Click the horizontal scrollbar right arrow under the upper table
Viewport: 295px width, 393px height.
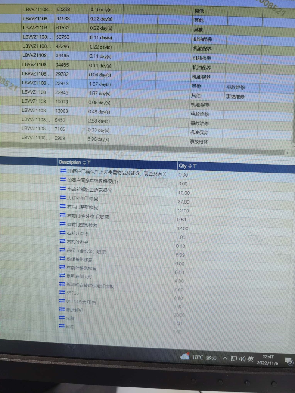(x=288, y=153)
